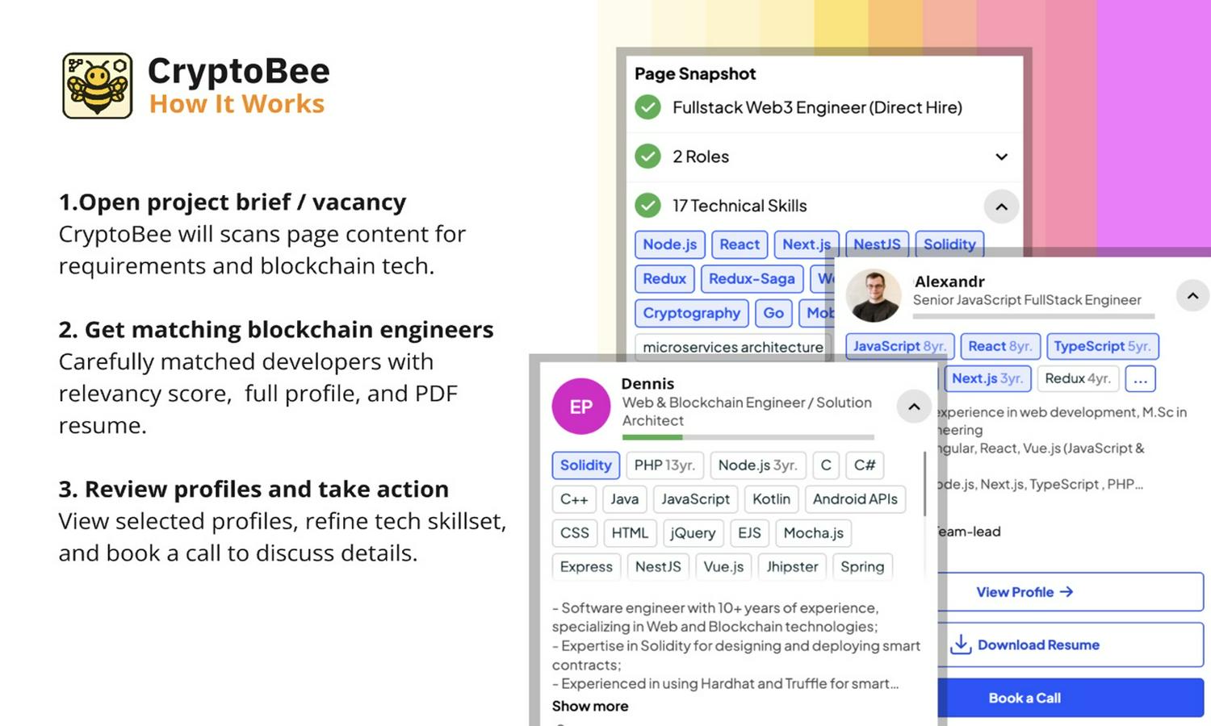Click the scrollbar in Dennis's skills list
The height and width of the screenshot is (726, 1211).
924,484
